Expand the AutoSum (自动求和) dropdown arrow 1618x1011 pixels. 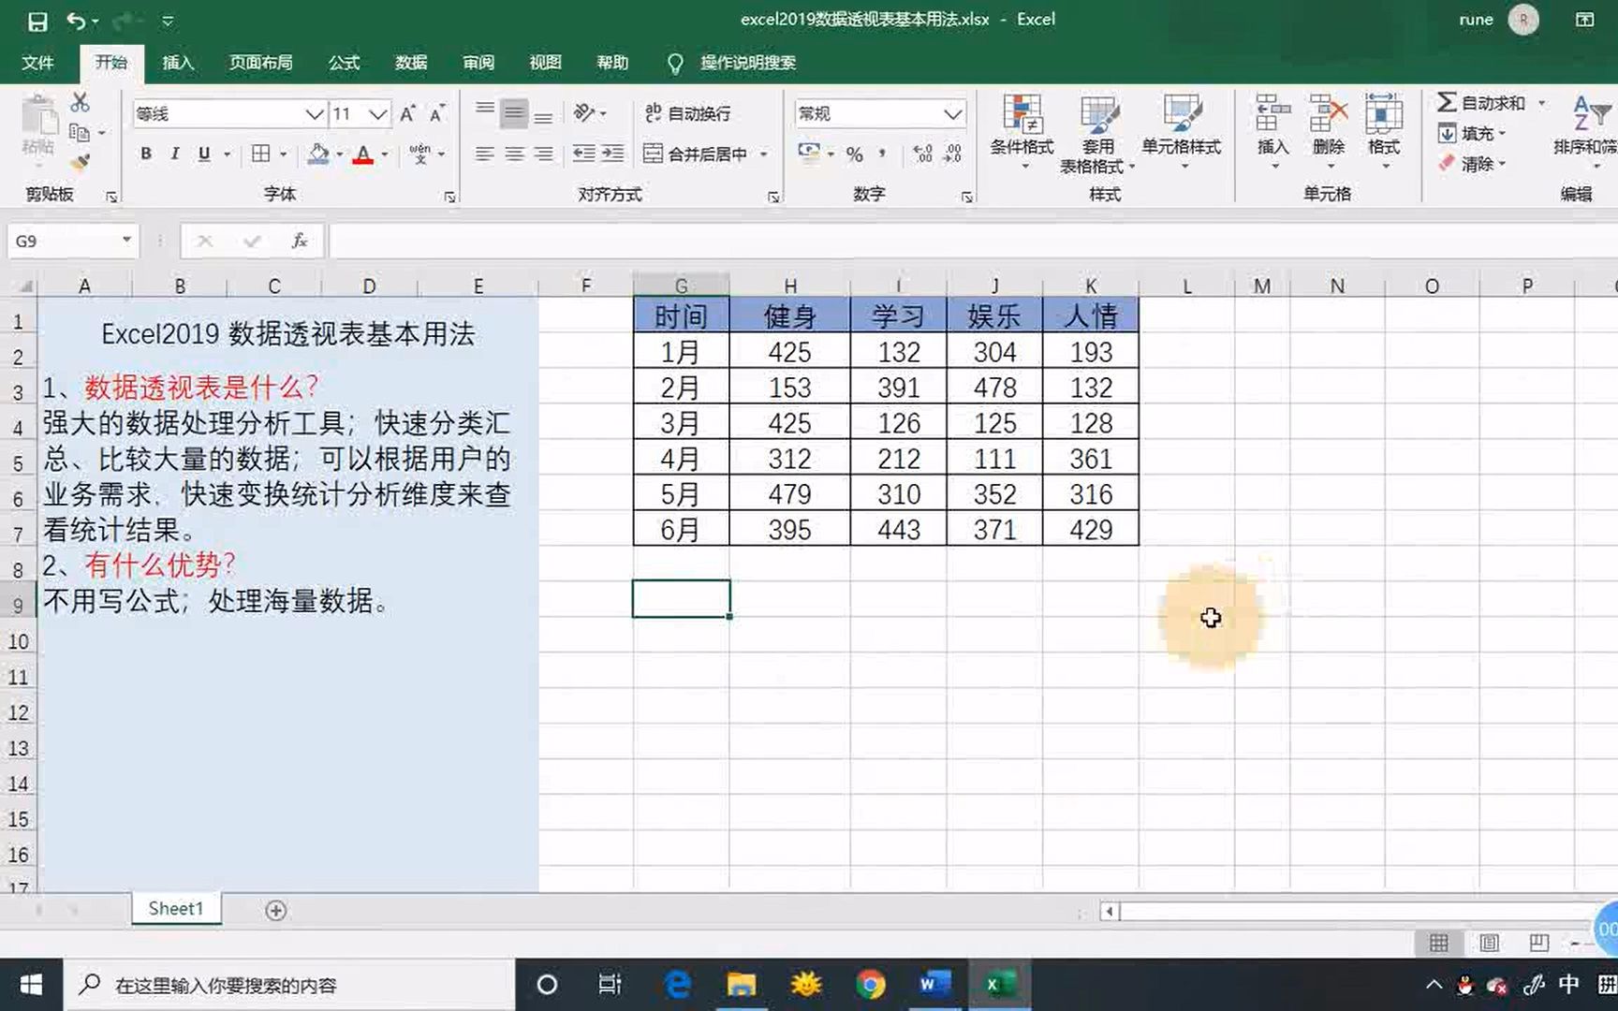tap(1541, 103)
